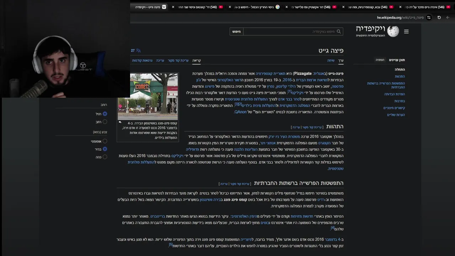Jump to התפשטות הפרשייה ברשתות החברתיות in contents
This screenshot has height=256, width=455.
coord(386,85)
